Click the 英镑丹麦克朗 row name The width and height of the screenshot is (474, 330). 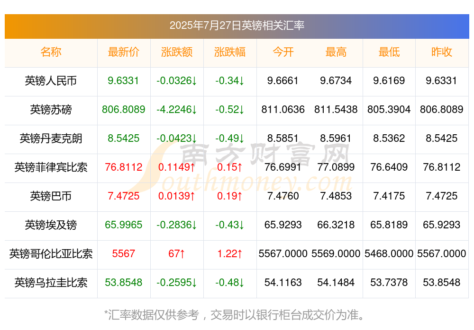point(51,139)
